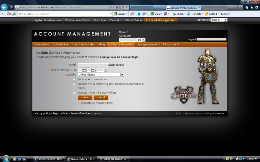Close the Google Toolbar with its X

[x=3, y=14]
